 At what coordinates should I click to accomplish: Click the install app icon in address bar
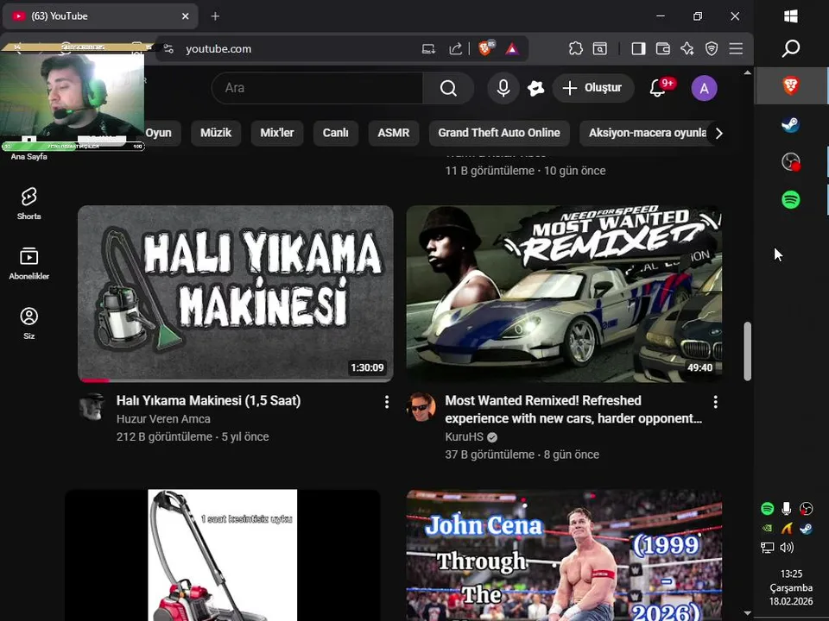click(x=429, y=48)
